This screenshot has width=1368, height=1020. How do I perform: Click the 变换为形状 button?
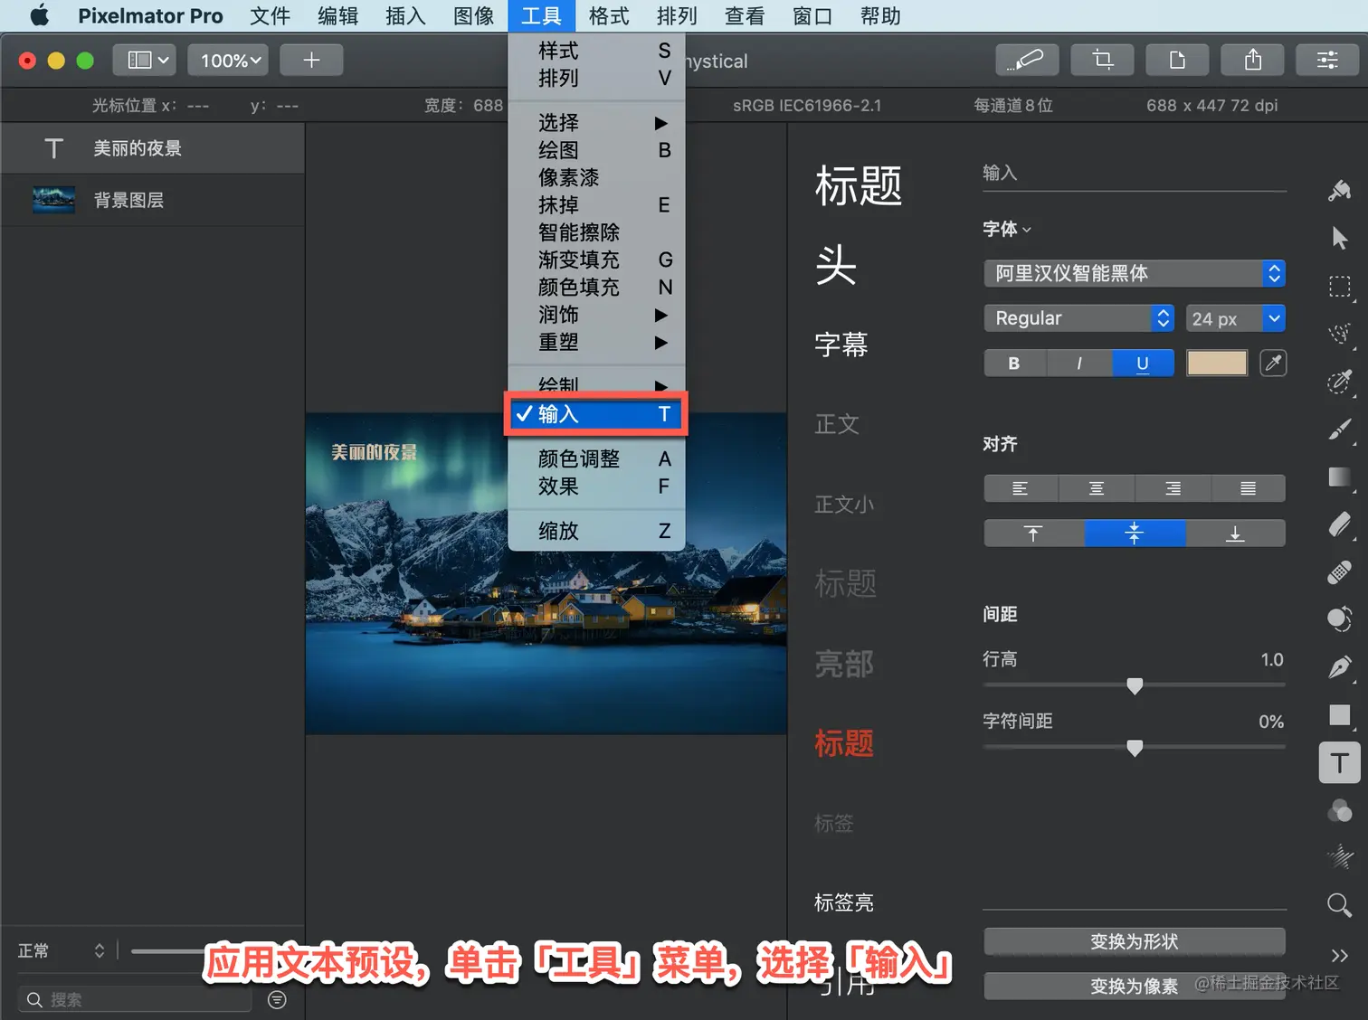(1135, 941)
